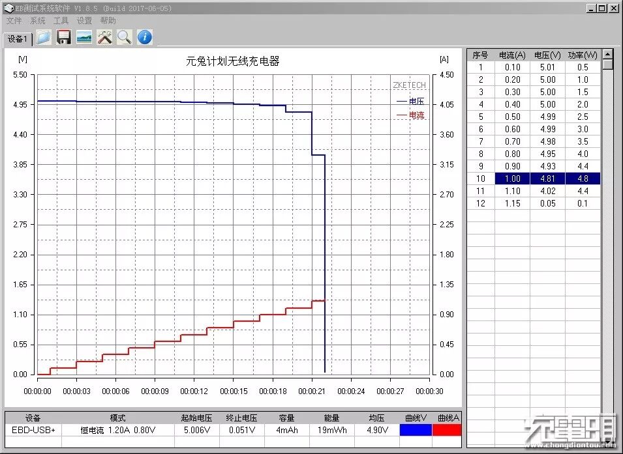
Task: Click the 电流(A) column header
Action: pos(512,55)
